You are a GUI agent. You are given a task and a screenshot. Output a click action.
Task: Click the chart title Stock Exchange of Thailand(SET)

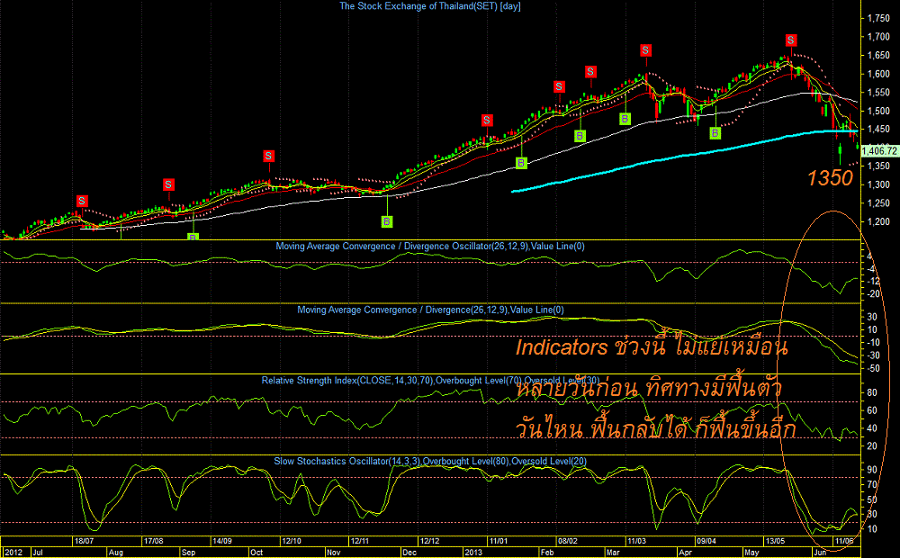430,6
